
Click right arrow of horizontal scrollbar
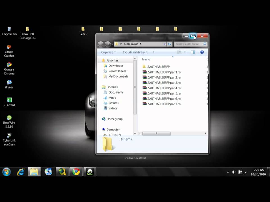205,134
